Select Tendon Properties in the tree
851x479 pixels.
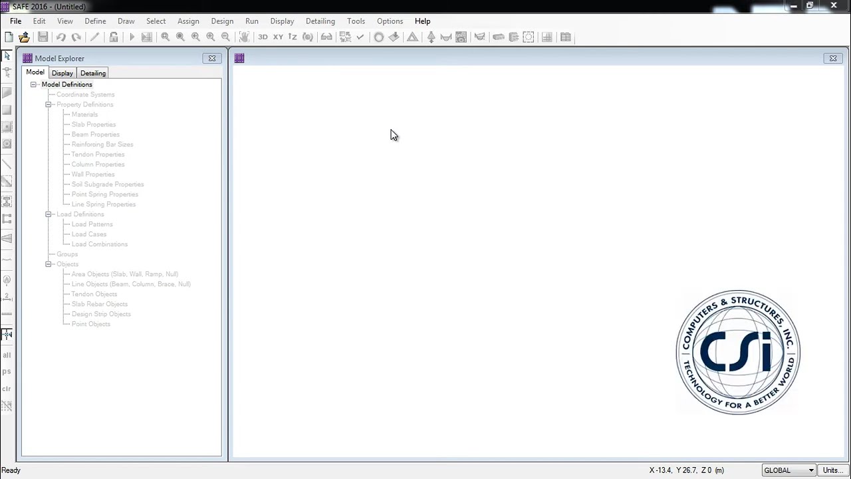(x=98, y=154)
